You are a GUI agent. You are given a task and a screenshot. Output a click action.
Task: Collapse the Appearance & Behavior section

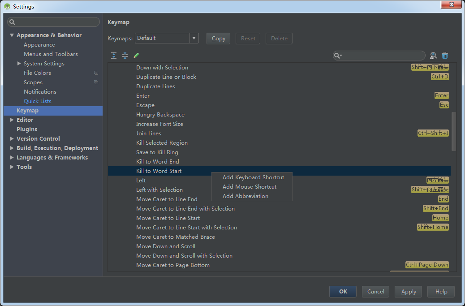point(12,35)
